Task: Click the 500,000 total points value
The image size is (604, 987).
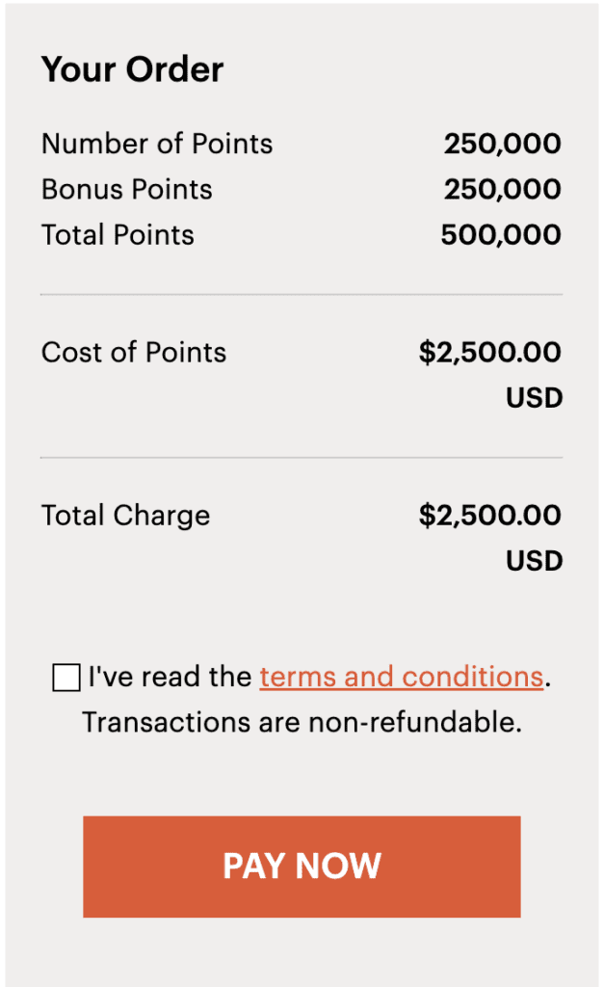Action: click(x=501, y=234)
